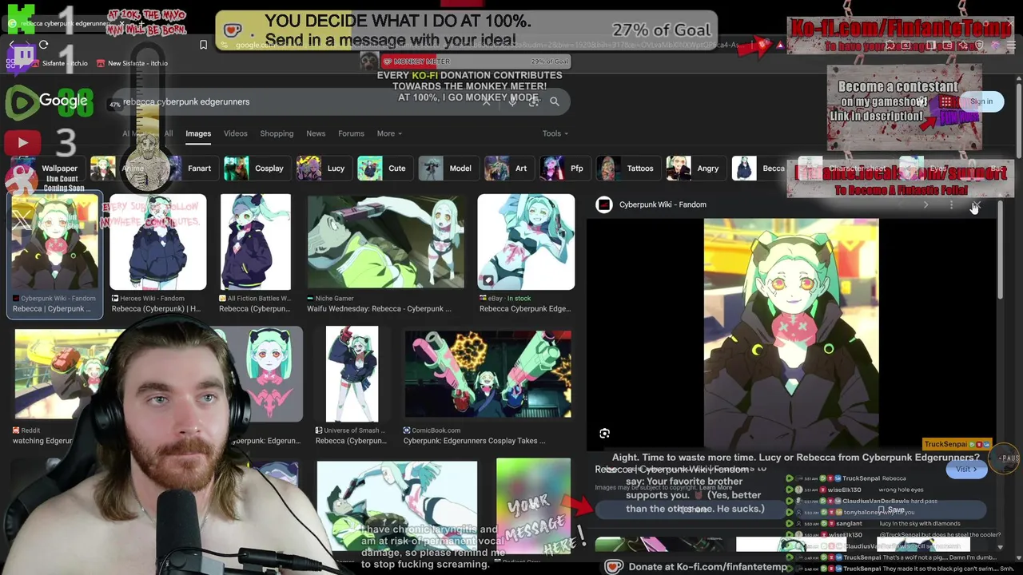Image resolution: width=1023 pixels, height=575 pixels.
Task: Filter by the Cosplay chip
Action: coord(256,169)
